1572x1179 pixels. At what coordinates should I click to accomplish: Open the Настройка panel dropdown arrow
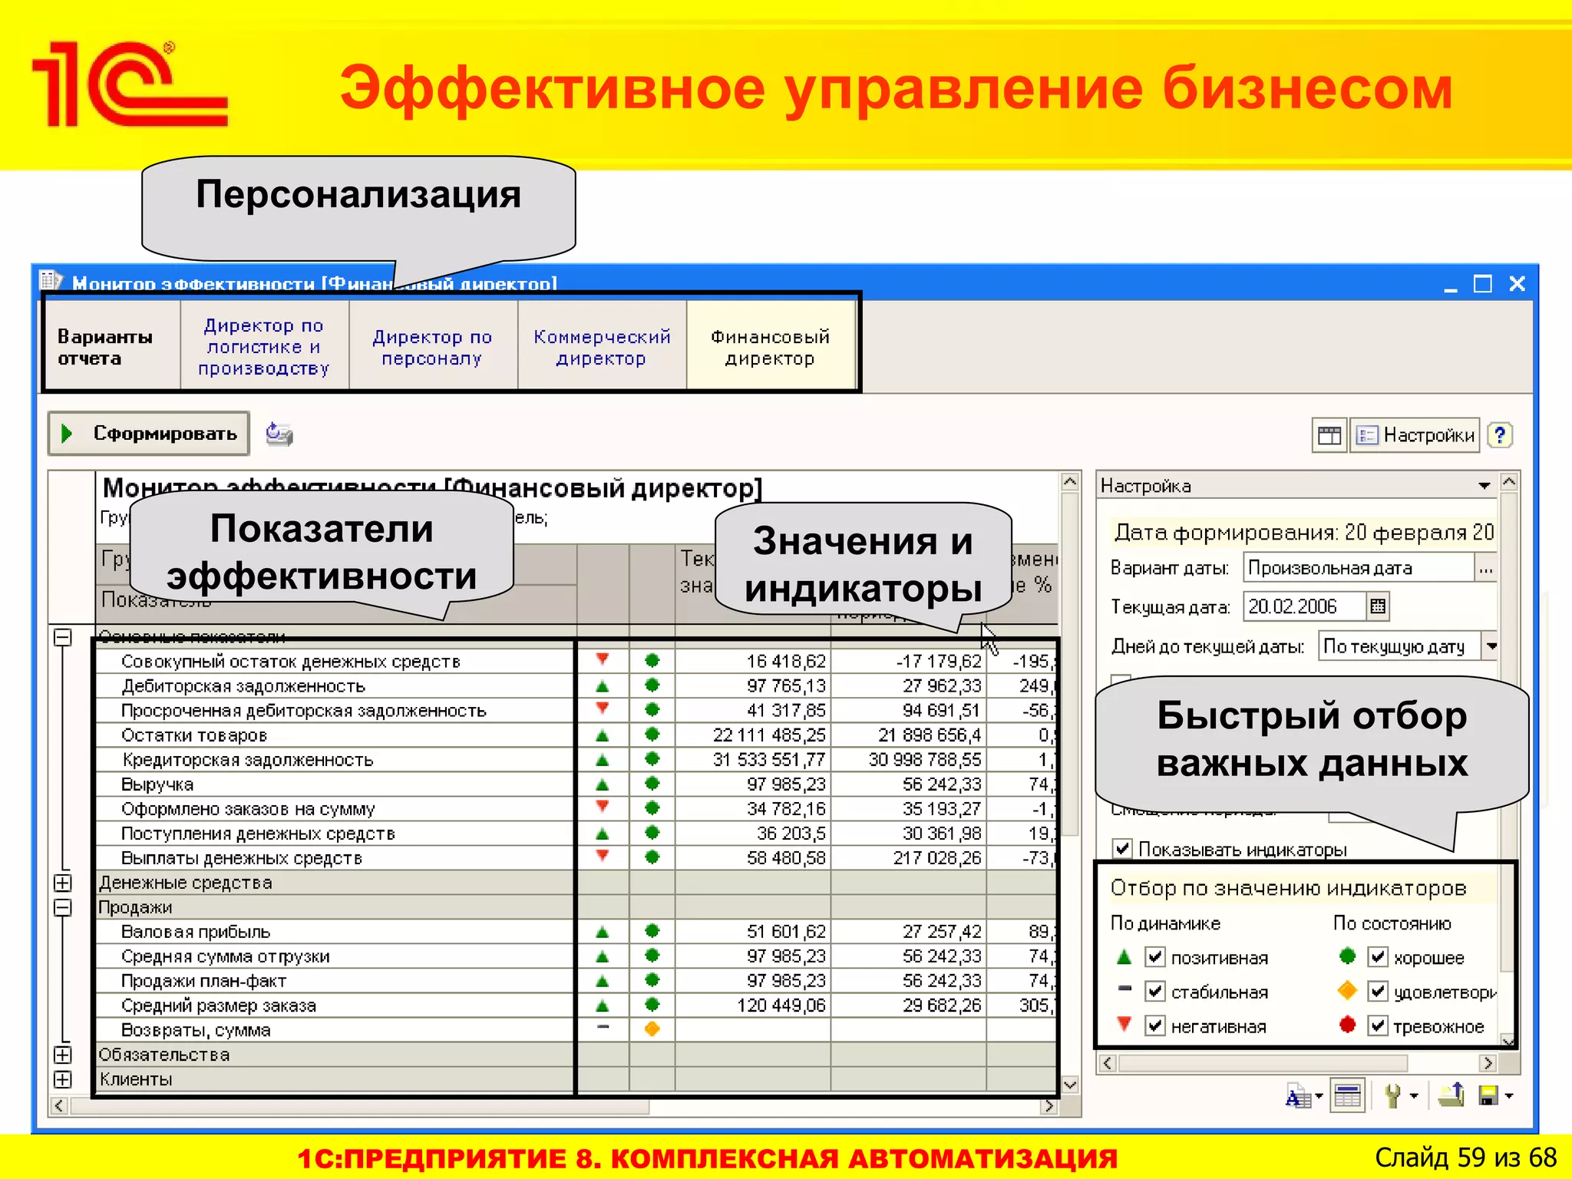pos(1484,486)
